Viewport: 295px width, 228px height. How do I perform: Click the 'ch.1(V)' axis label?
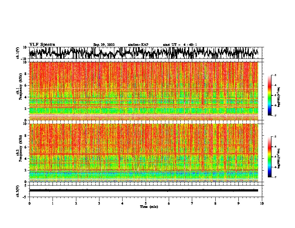pos(18,53)
